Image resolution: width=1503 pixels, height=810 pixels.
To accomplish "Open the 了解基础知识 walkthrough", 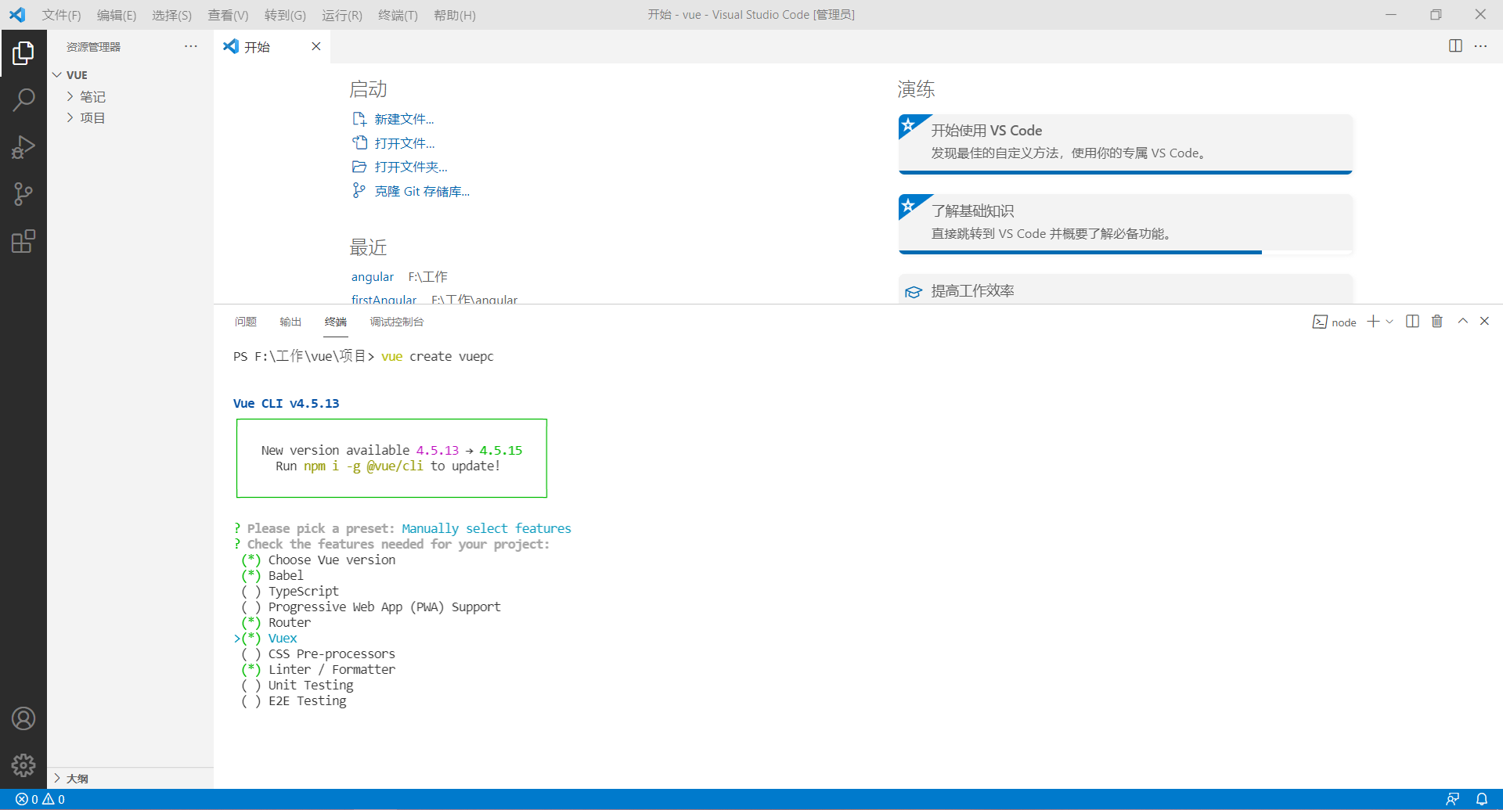I will coord(1126,224).
